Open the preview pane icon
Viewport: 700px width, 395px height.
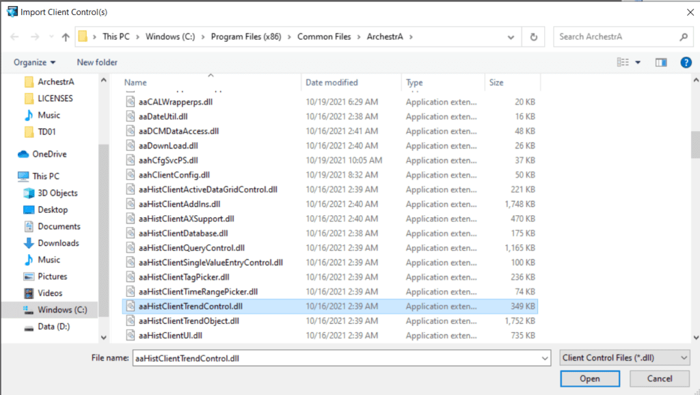point(660,62)
